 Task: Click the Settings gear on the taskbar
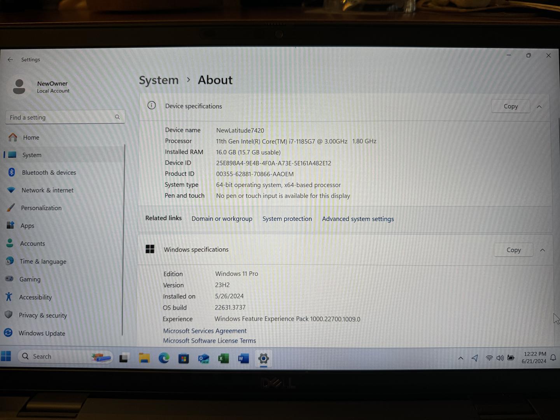pos(263,359)
